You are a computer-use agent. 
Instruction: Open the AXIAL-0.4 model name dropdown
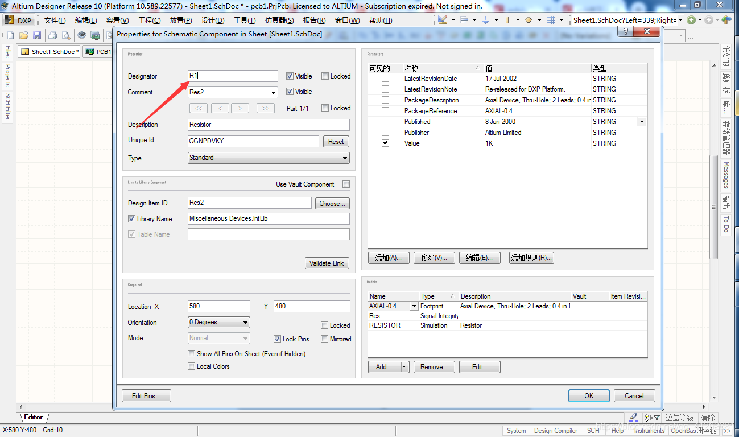point(415,306)
